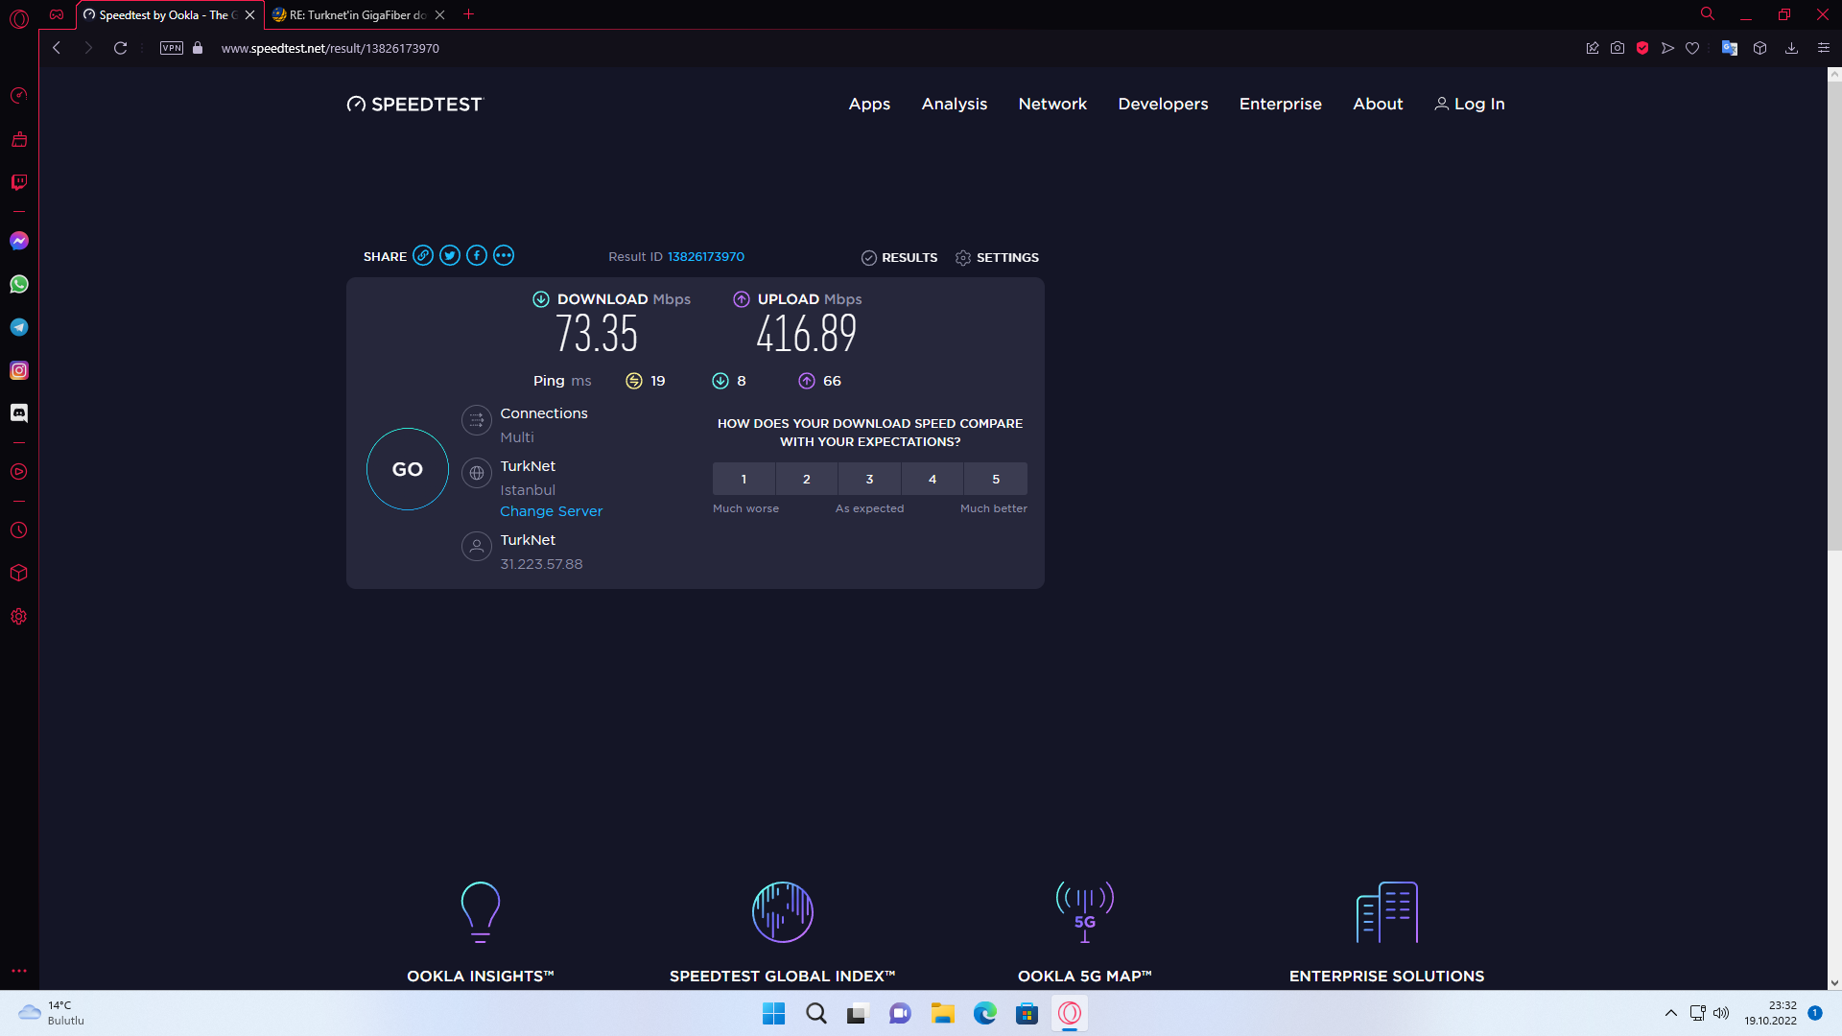This screenshot has width=1842, height=1036.
Task: Open Instagram in Opera sidebar
Action: coord(19,370)
